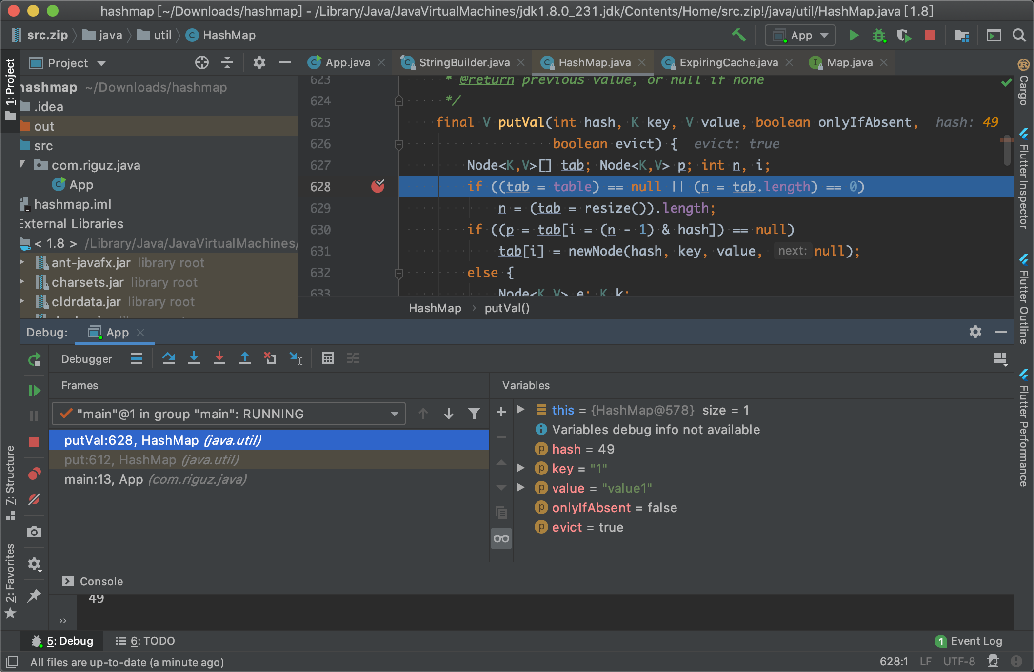
Task: Open the Evaluate Expression calculator
Action: (328, 358)
